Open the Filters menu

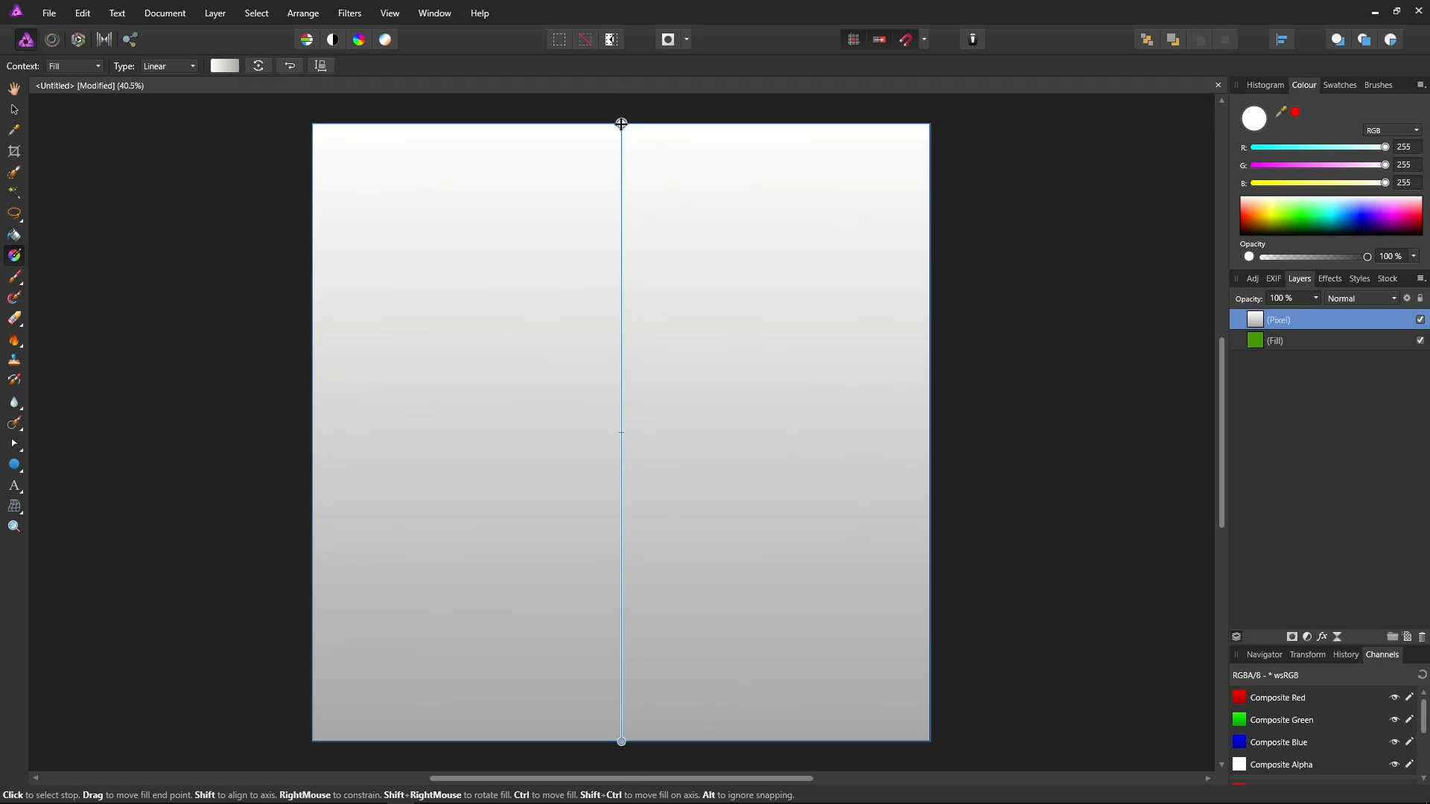click(x=349, y=13)
